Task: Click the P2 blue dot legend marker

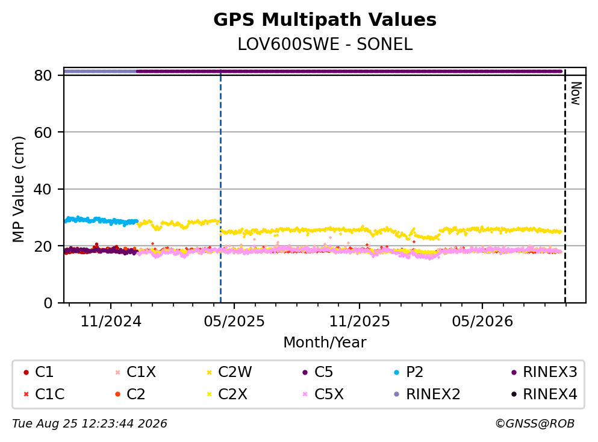Action: 397,372
